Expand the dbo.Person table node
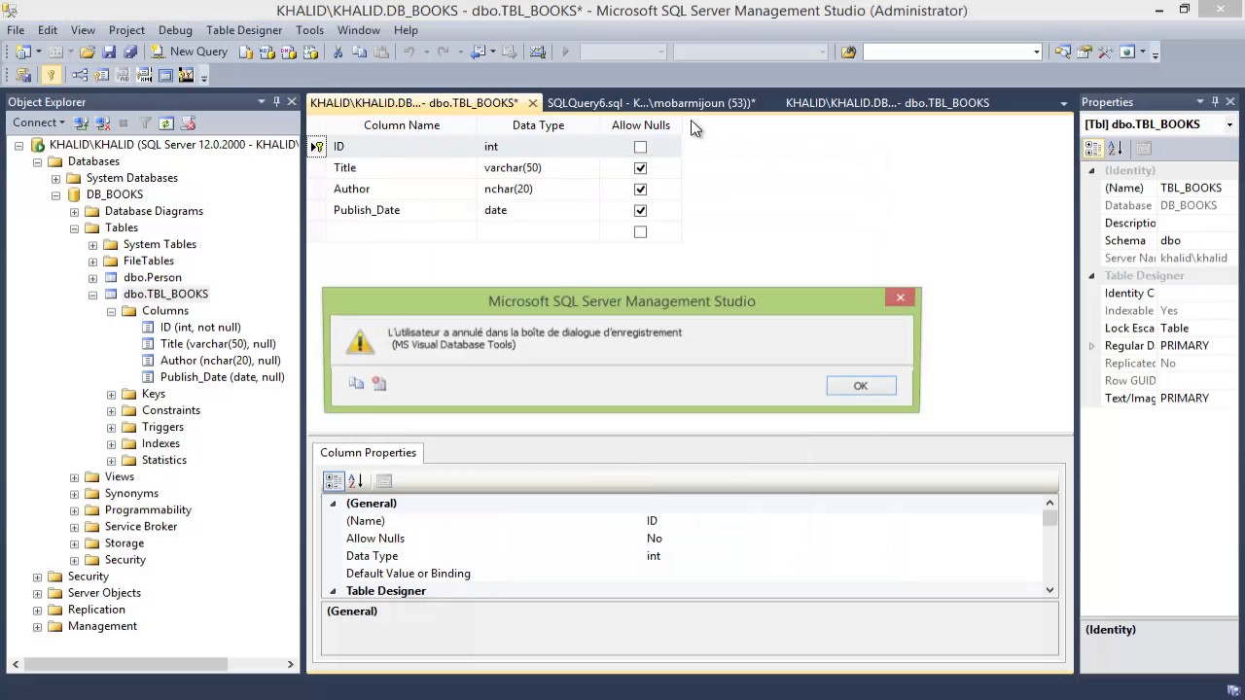This screenshot has height=700, width=1245. point(93,277)
